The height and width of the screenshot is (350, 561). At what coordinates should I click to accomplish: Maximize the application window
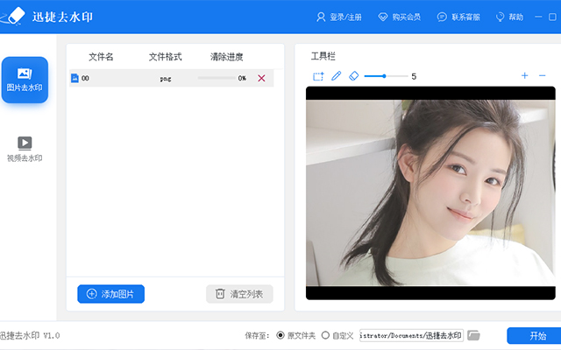tap(552, 17)
